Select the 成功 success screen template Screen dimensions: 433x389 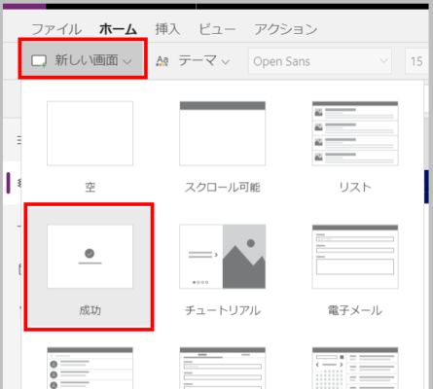(90, 266)
